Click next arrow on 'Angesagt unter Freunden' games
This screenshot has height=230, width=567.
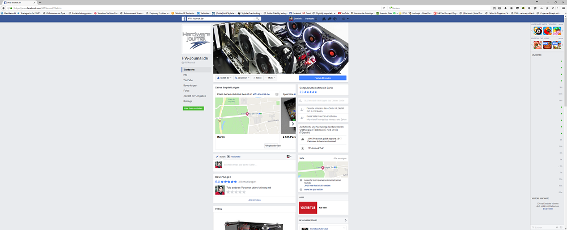(563, 31)
